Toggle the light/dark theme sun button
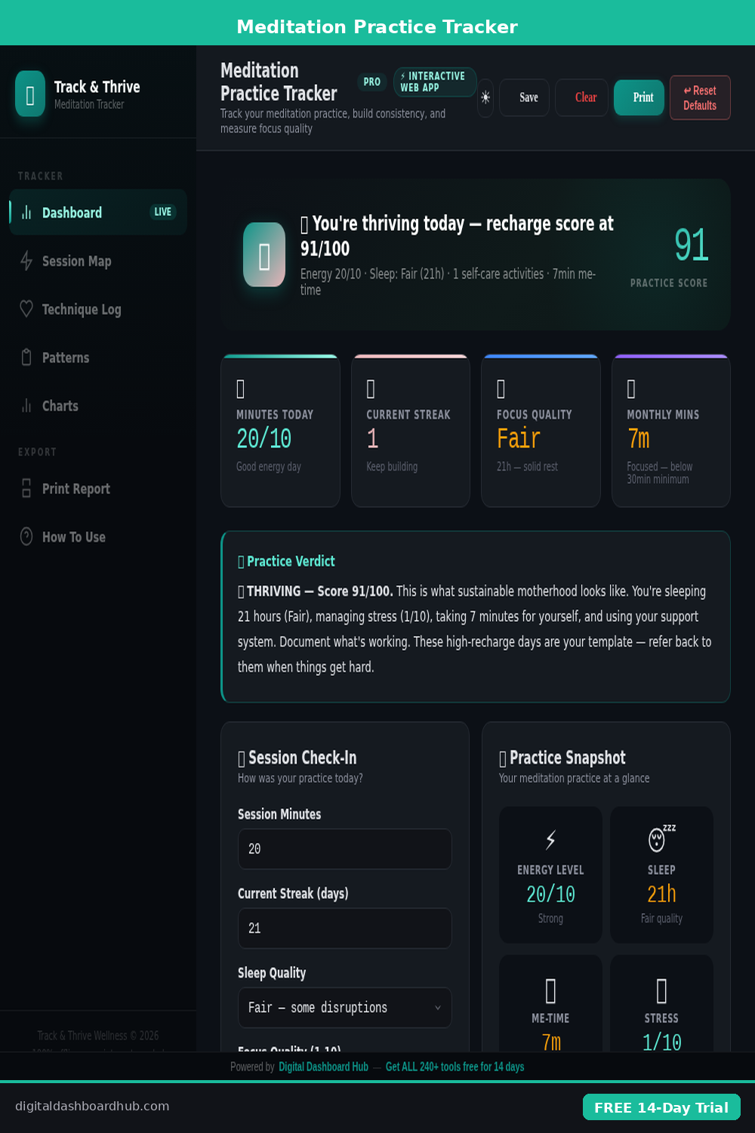755x1133 pixels. 485,97
